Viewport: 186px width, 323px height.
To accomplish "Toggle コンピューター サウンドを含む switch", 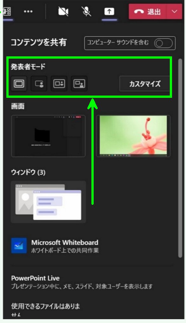I will pos(163,43).
